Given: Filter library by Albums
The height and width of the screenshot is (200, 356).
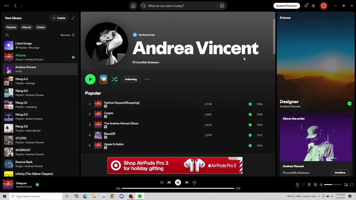Looking at the screenshot, I should coord(26,27).
